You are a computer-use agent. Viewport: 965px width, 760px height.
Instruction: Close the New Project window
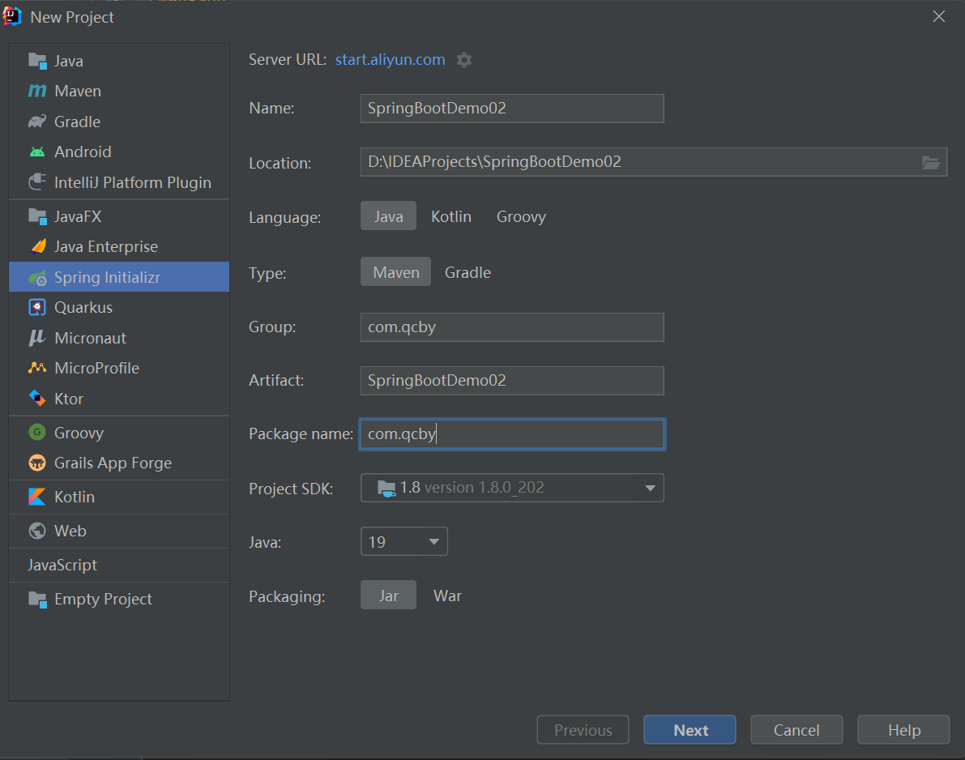point(938,17)
